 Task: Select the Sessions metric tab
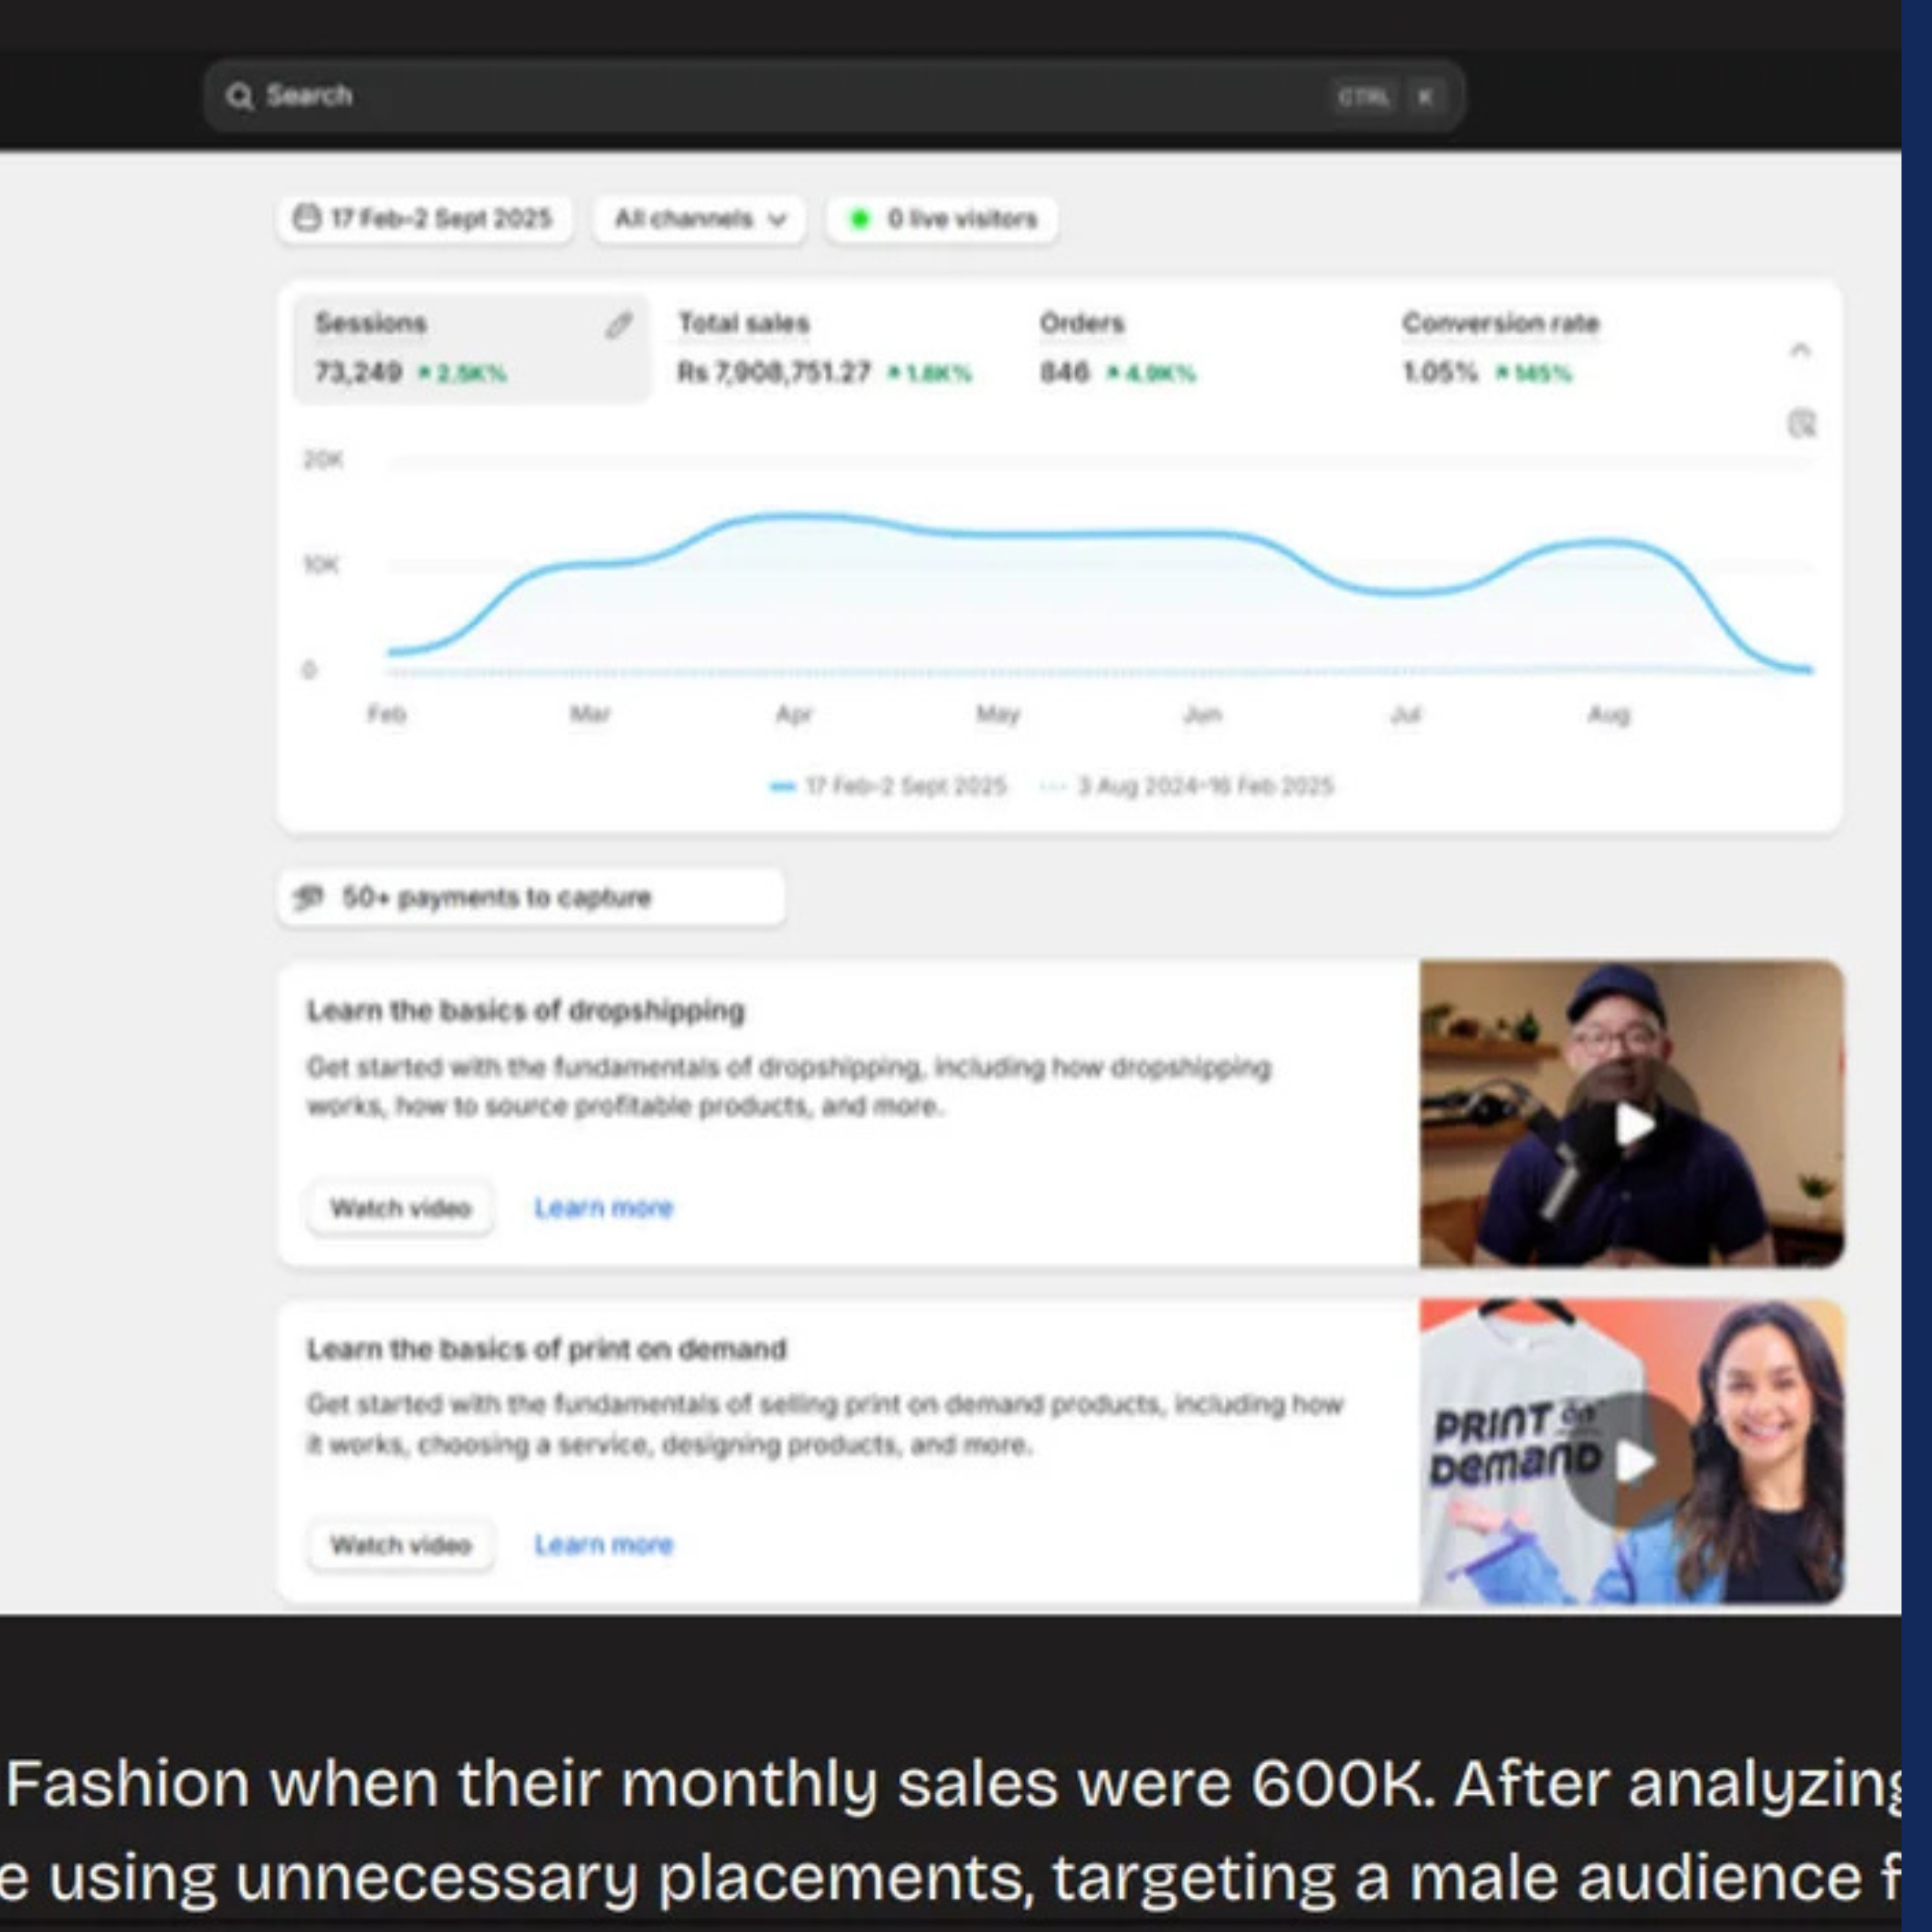(x=471, y=349)
